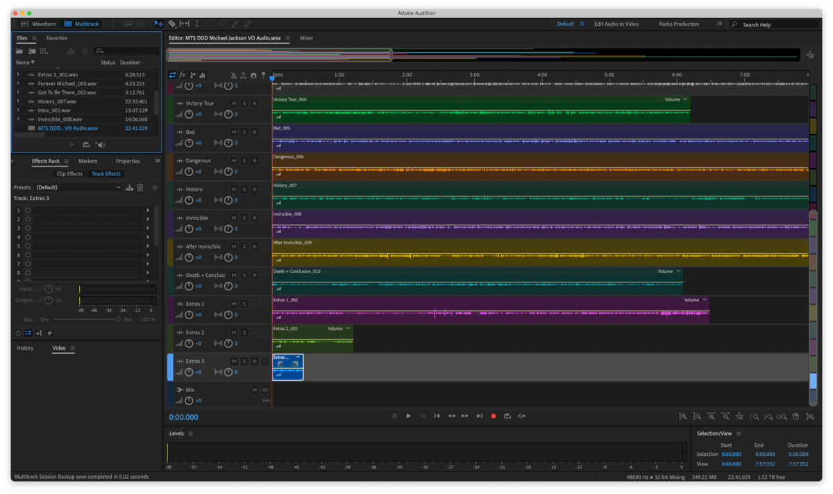Open the Markers panel tab
The image size is (833, 494).
click(87, 161)
